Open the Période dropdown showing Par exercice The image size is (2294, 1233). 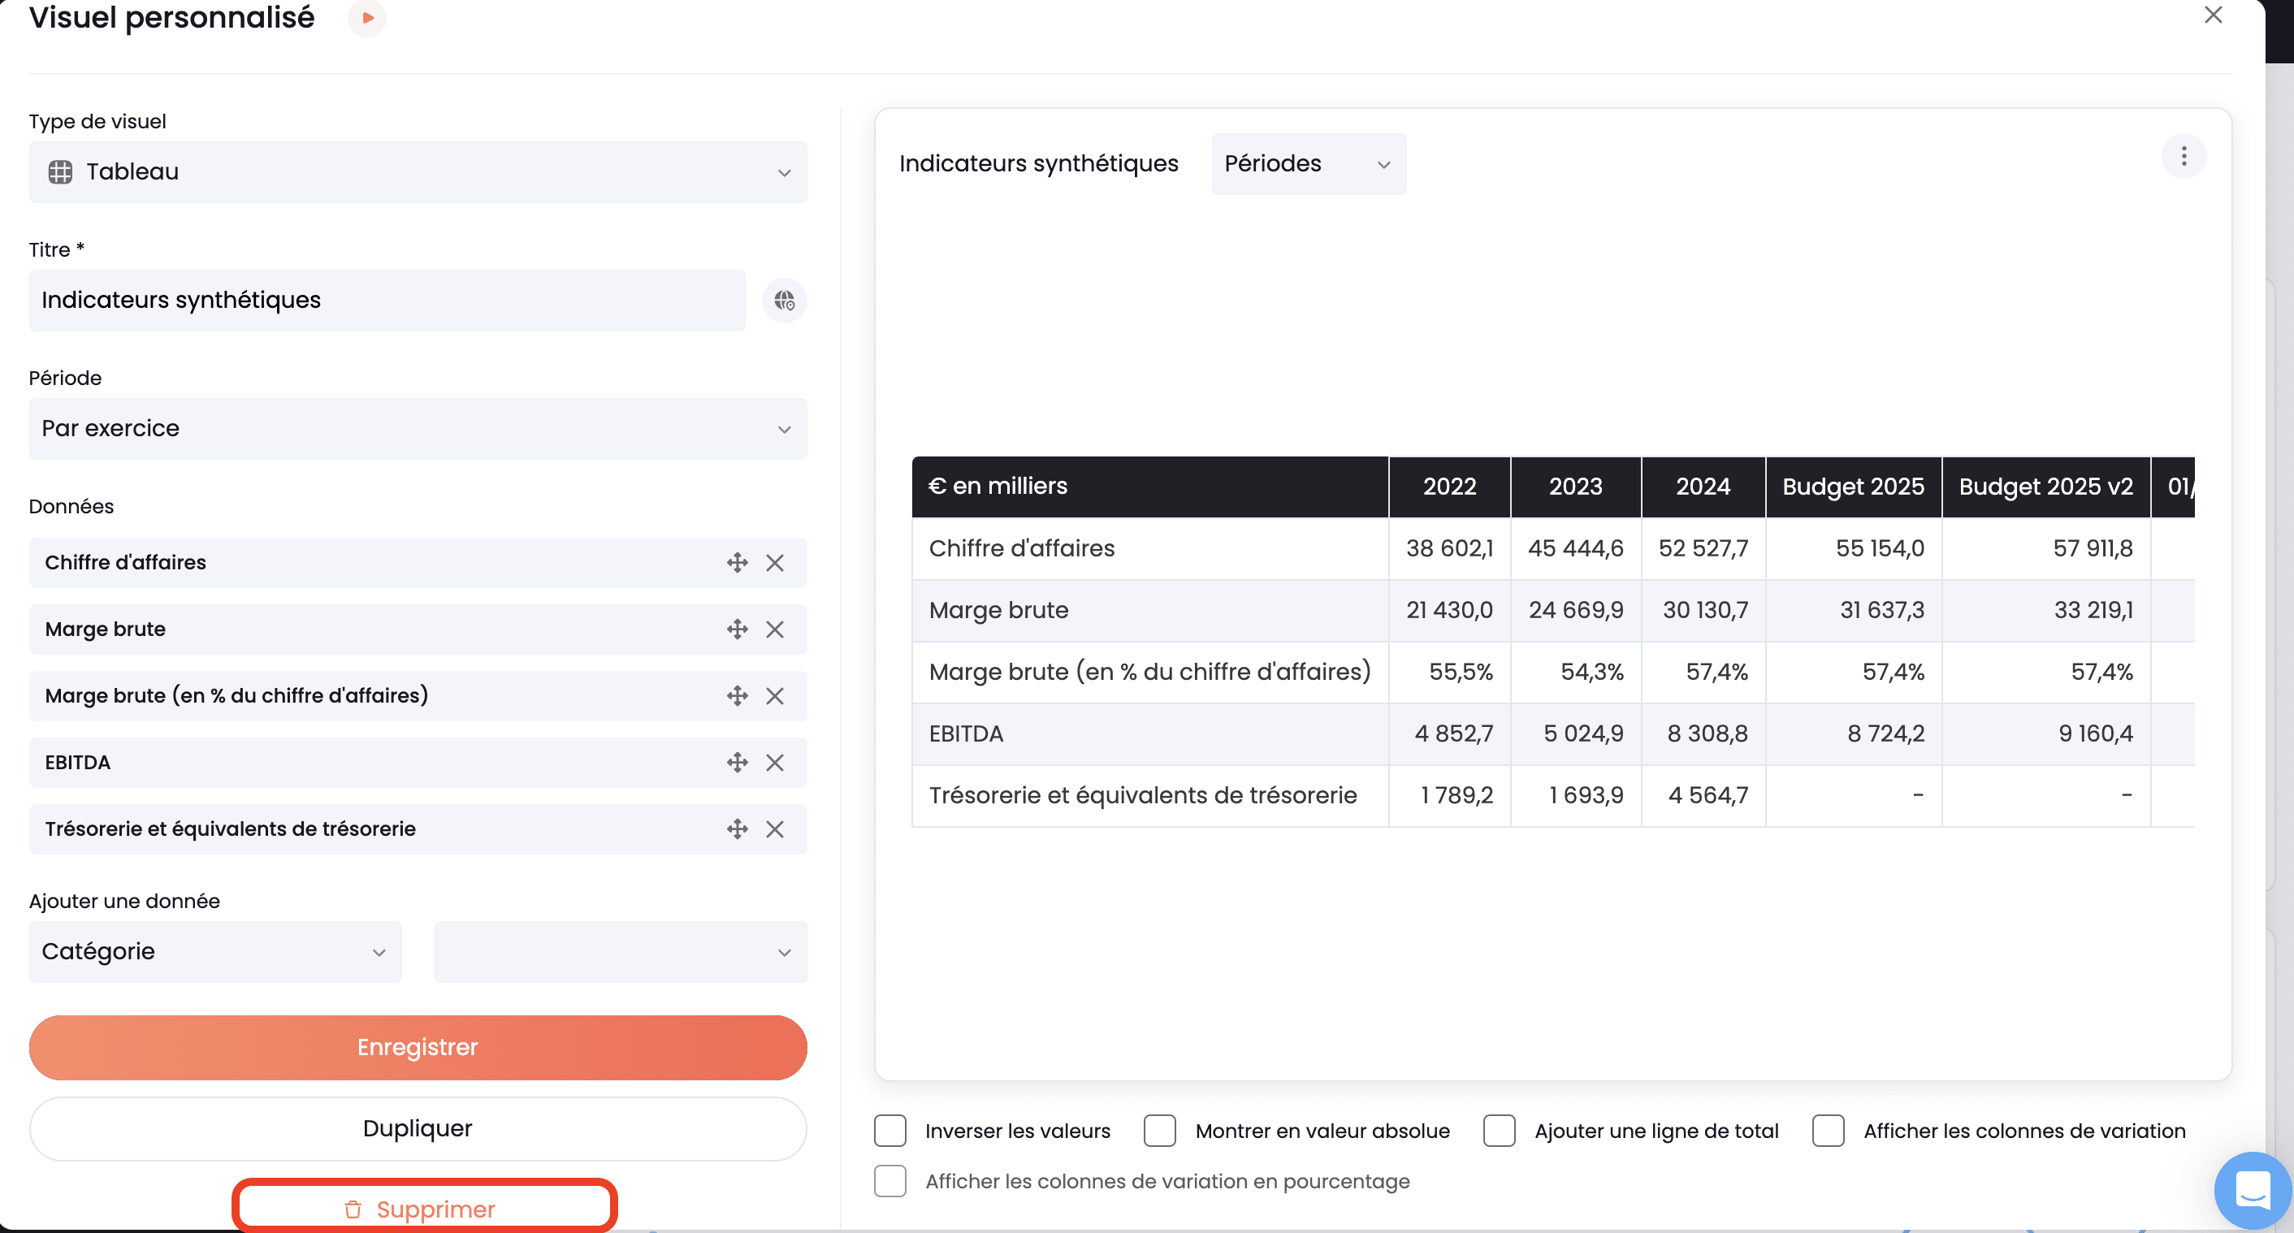418,429
